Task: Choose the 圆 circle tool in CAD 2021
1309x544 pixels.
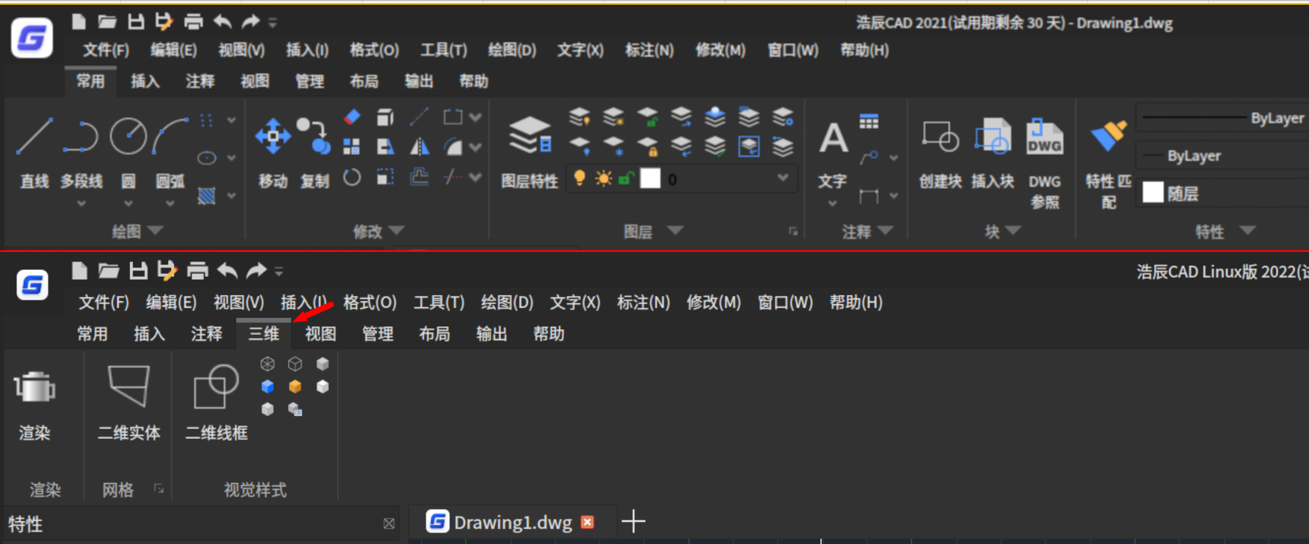Action: click(x=128, y=152)
